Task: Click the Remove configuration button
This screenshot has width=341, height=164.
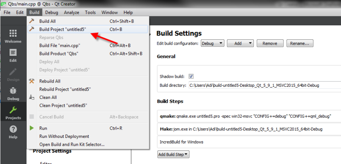Action: [x=270, y=43]
